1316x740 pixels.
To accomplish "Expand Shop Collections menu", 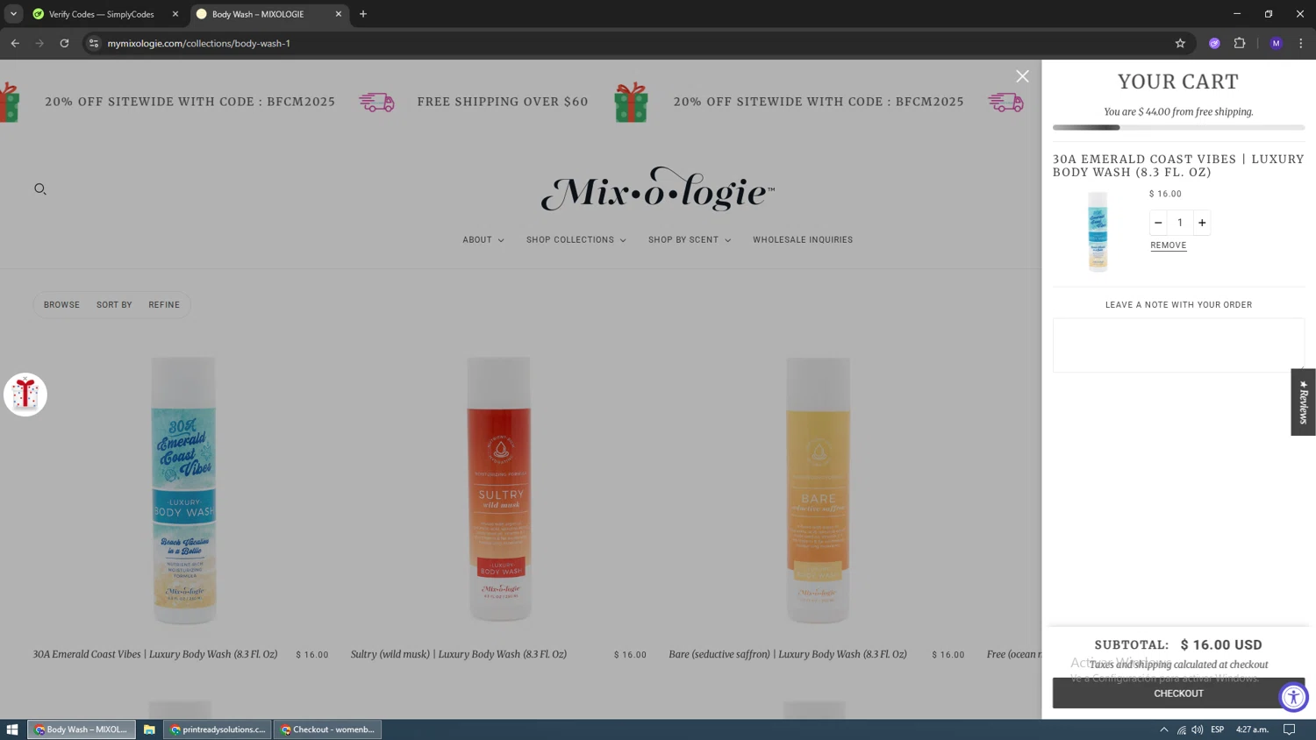I will pos(576,240).
